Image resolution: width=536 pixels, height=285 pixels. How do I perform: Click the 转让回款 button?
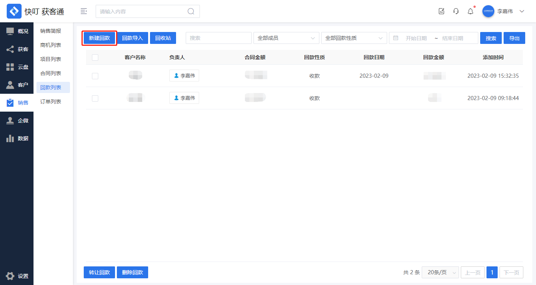99,272
